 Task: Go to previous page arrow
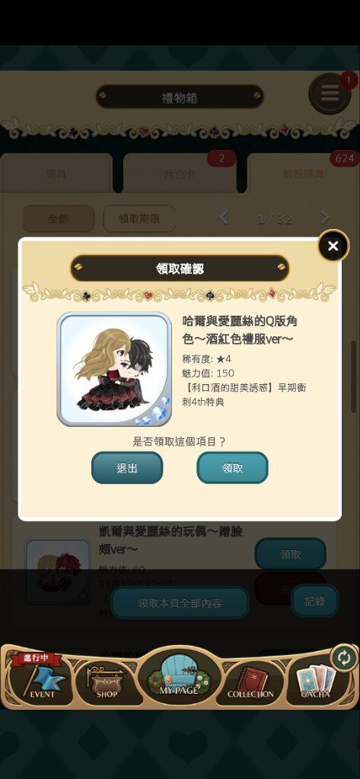coord(224,218)
